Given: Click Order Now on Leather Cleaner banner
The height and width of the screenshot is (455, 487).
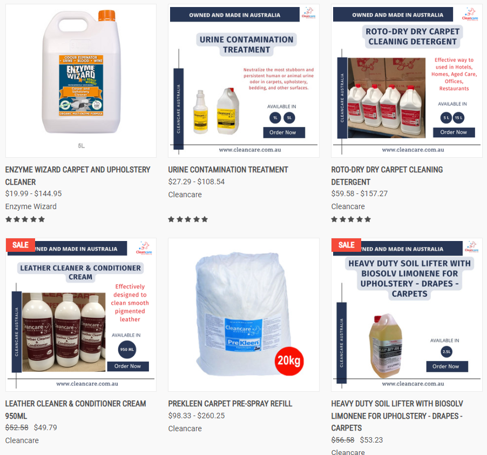Looking at the screenshot, I should [x=128, y=366].
